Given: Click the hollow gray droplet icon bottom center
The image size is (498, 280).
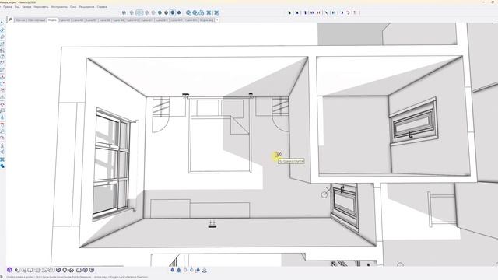Looking at the screenshot, I should coord(185,270).
